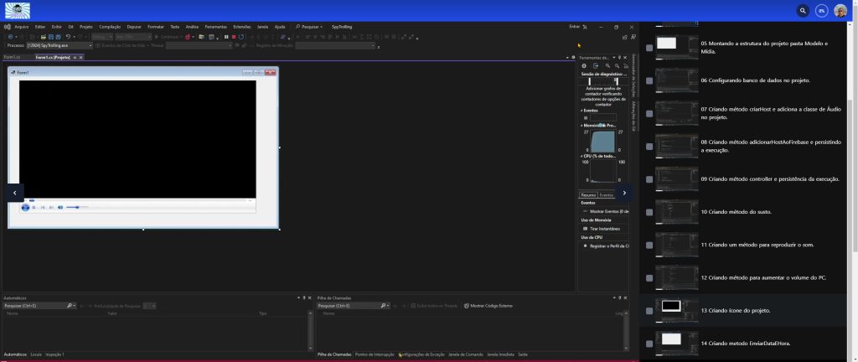The height and width of the screenshot is (362, 858).
Task: Click the Pause debugging icon
Action: [x=225, y=37]
